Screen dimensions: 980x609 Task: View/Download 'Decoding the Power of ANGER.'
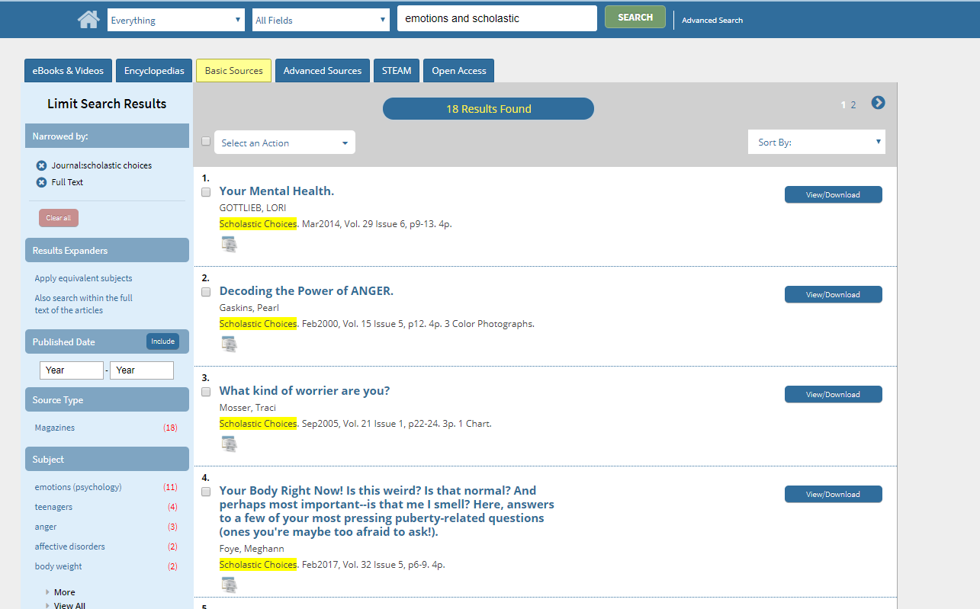pos(833,294)
